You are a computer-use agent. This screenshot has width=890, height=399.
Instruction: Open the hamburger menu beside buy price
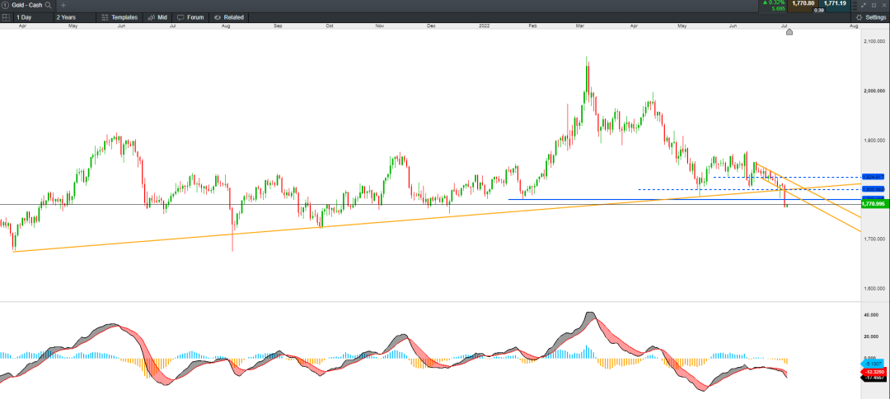click(x=855, y=6)
